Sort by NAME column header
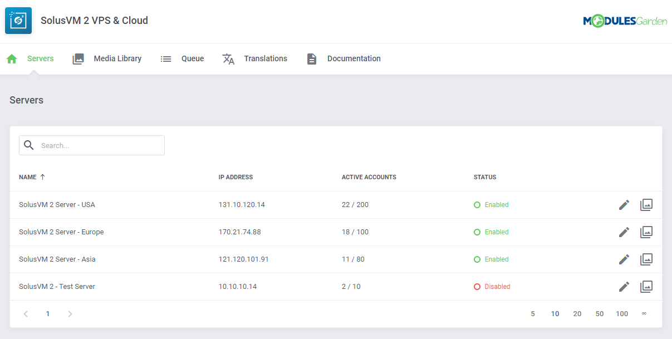 [x=27, y=177]
